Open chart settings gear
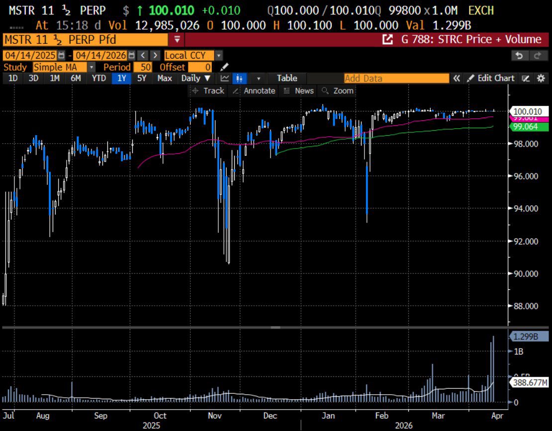 coord(541,79)
